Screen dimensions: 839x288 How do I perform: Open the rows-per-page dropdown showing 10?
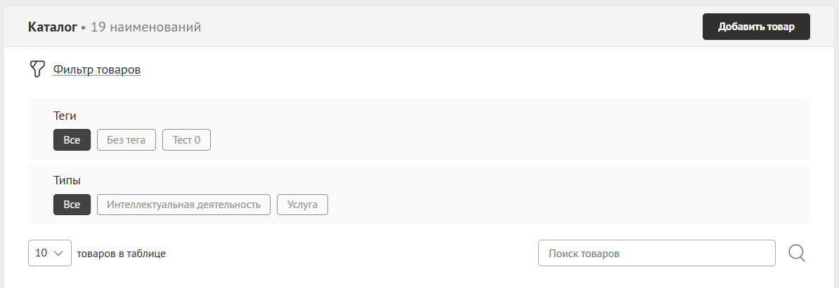50,253
